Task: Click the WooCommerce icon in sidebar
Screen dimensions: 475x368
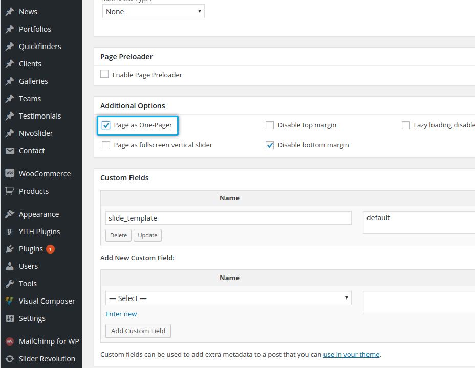Action: coord(10,173)
